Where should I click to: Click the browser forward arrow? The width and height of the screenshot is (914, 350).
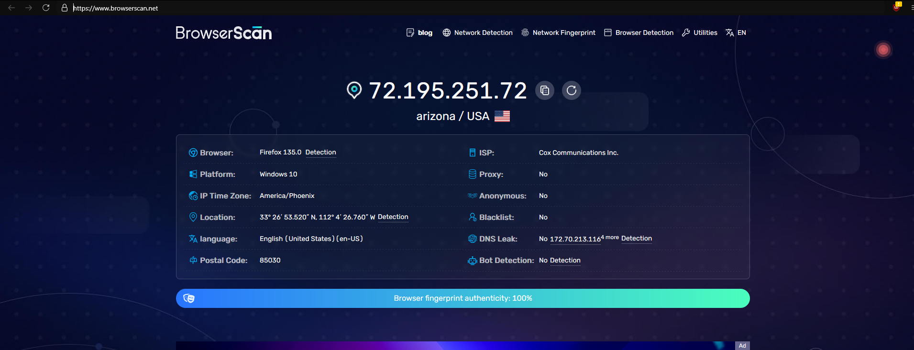click(29, 8)
